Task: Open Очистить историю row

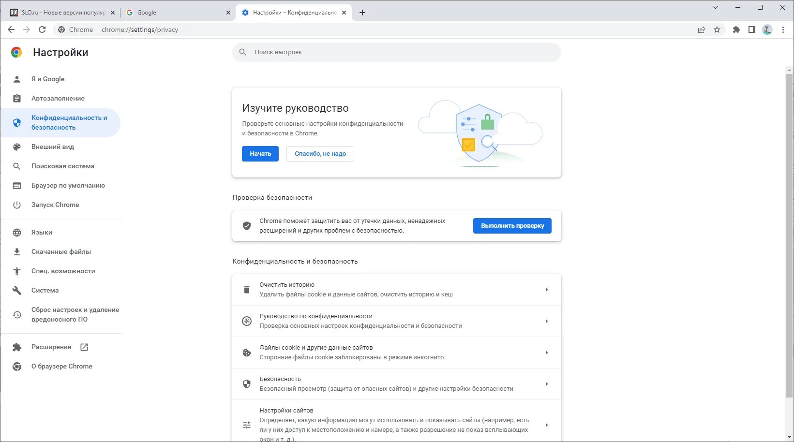Action: [x=397, y=290]
